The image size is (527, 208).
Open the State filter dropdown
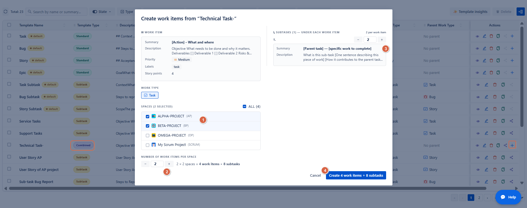tap(102, 12)
